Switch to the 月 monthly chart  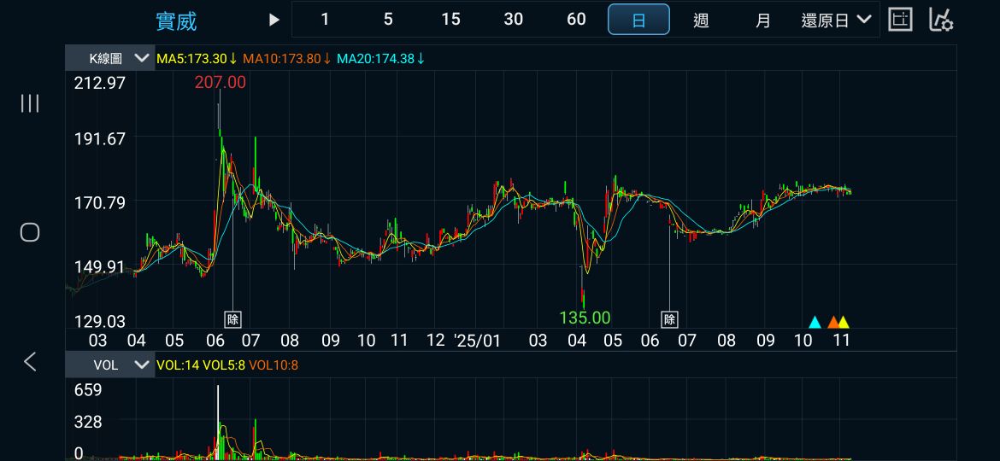tap(762, 20)
